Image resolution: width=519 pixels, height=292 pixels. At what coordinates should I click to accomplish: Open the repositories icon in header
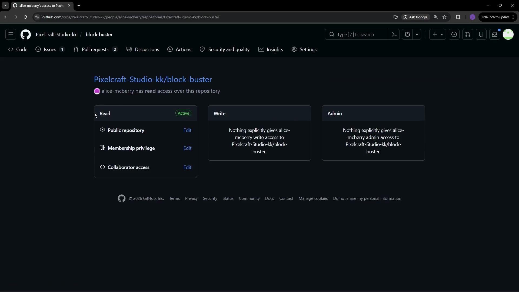[481, 35]
